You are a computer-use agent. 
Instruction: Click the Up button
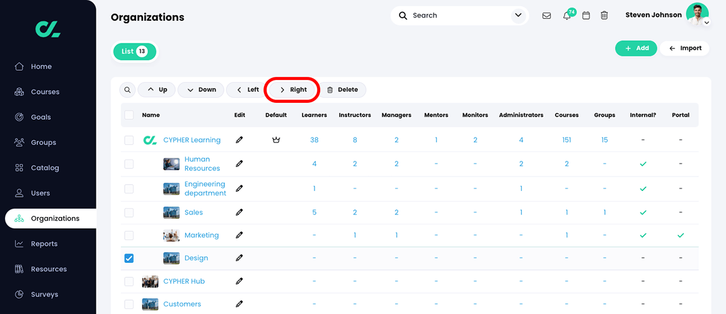coord(156,90)
